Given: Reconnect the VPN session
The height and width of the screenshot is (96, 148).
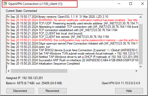Looking at the screenshot, I should 52,91.
